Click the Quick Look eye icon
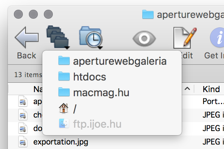 [x=144, y=38]
